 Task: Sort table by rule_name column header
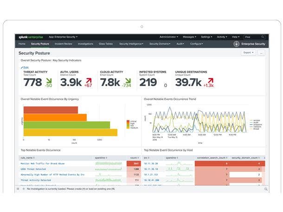(26, 157)
